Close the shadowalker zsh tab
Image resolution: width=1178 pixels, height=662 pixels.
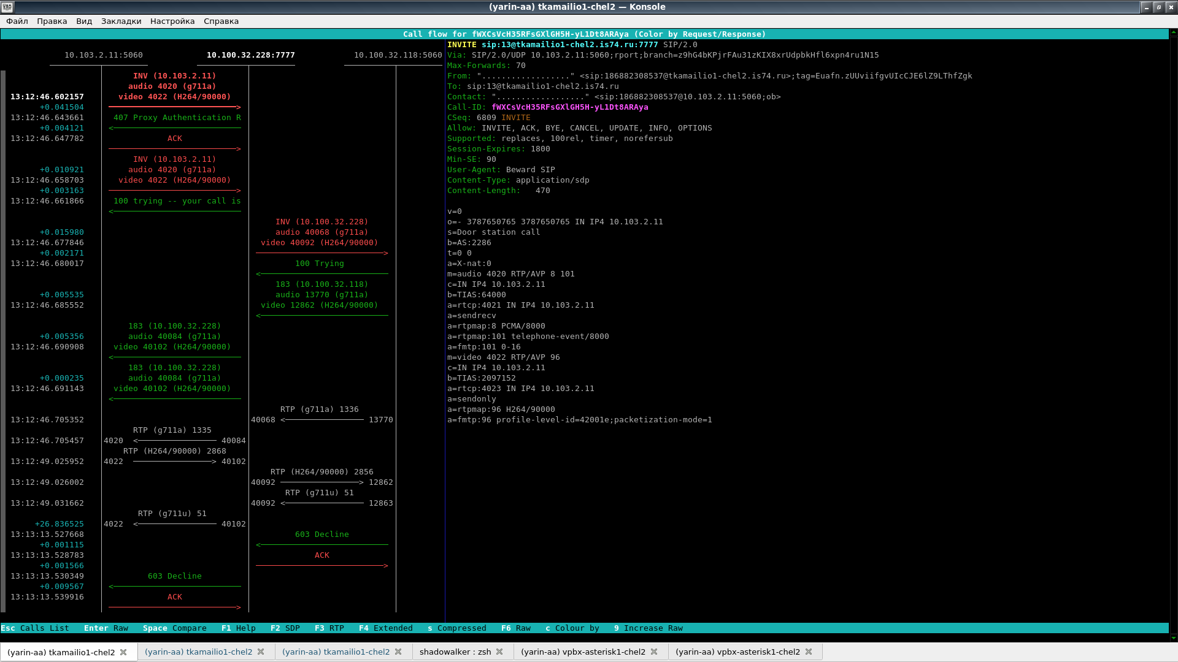click(499, 652)
